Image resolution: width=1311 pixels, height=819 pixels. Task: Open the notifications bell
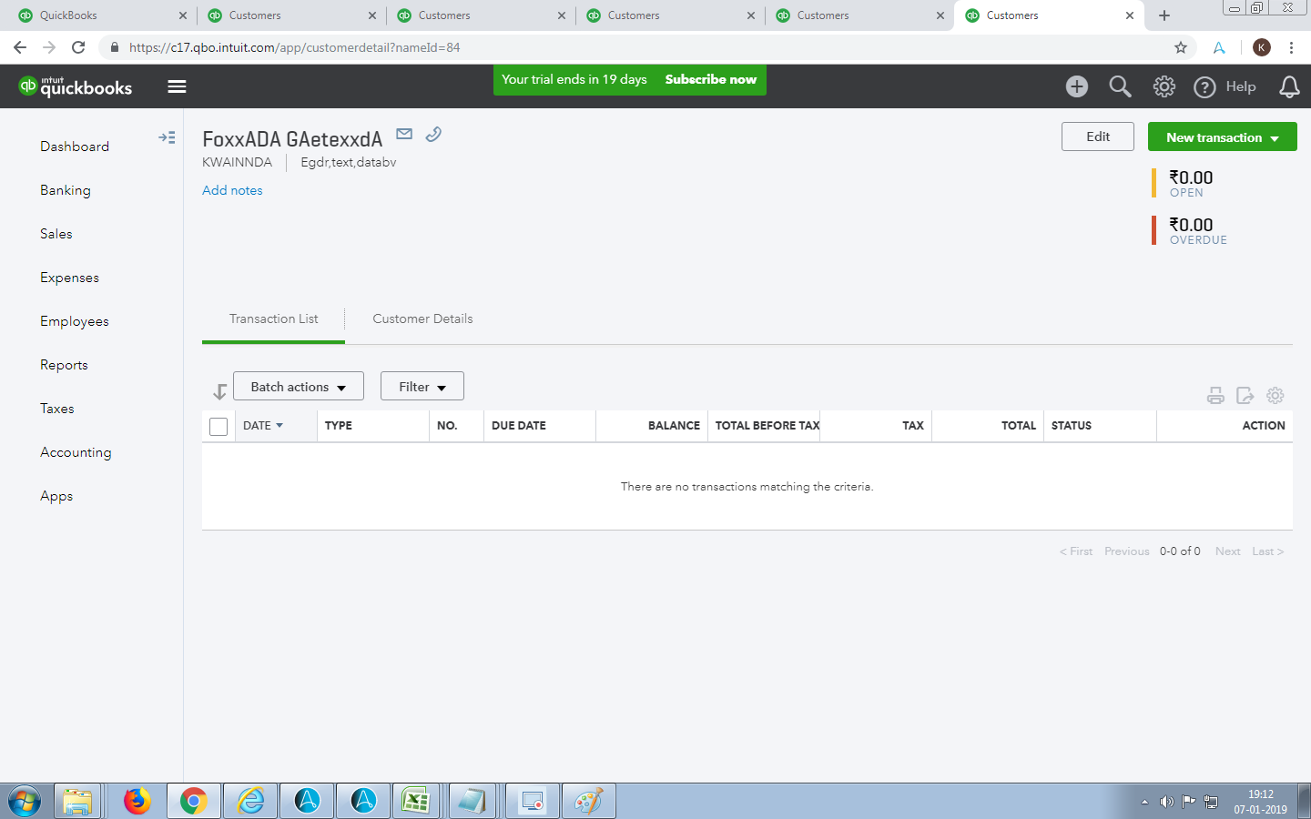[1289, 86]
